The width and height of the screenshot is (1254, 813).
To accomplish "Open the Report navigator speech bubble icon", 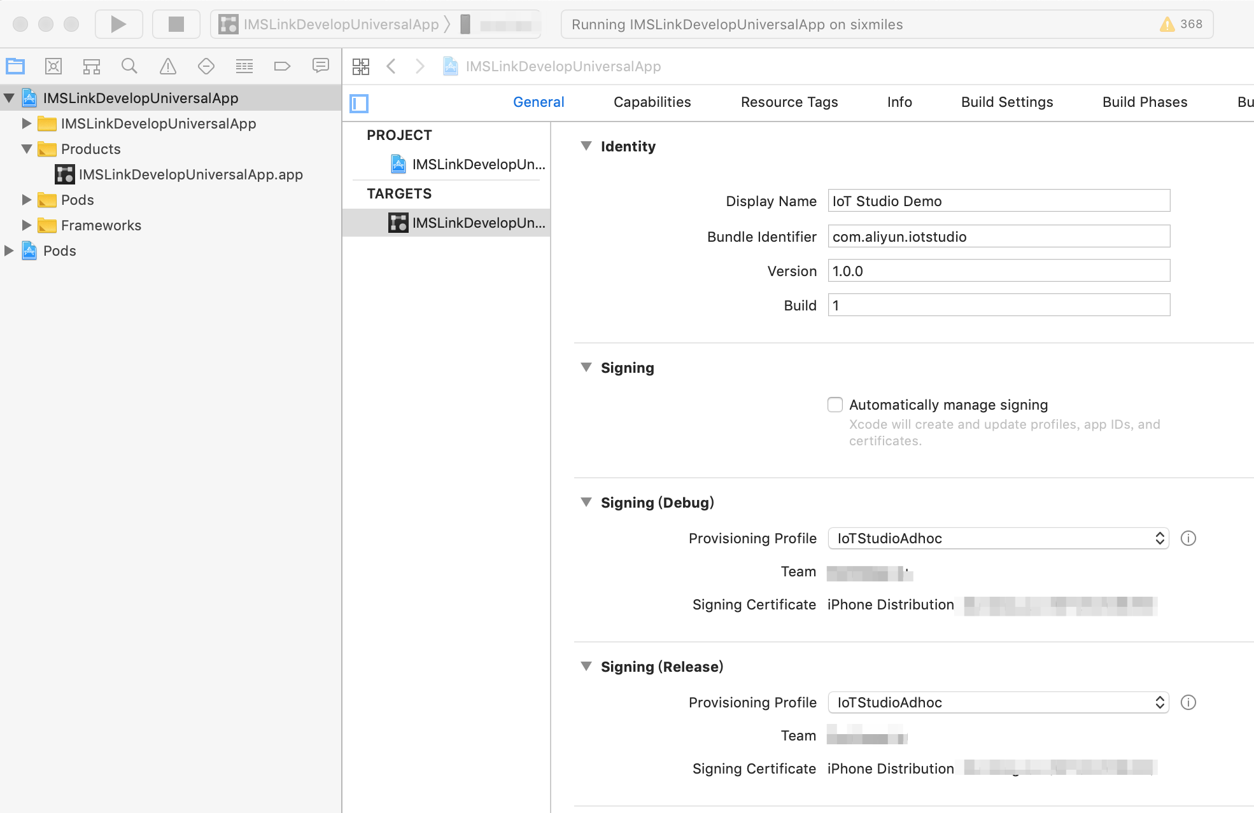I will (321, 66).
